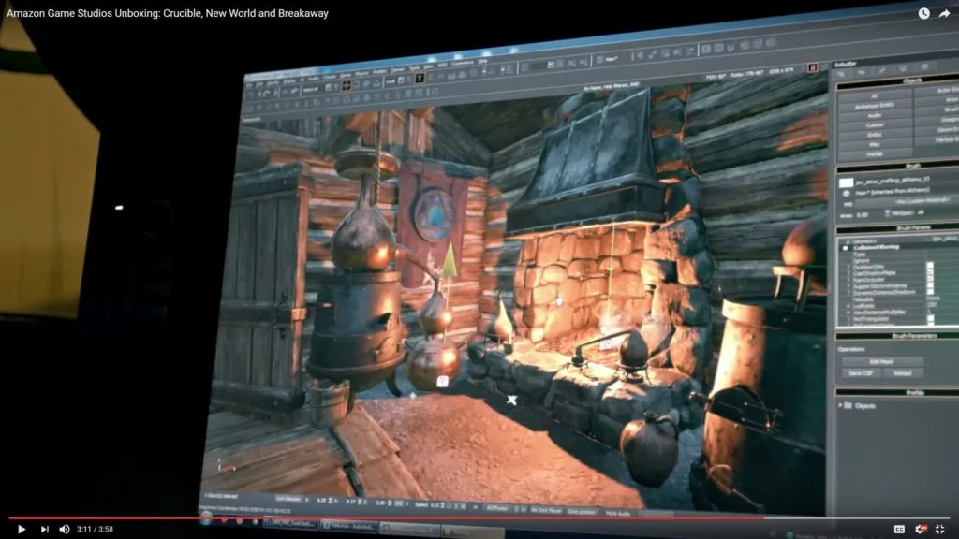Tick the OutdoorOnly checkbox in Brush Params

[930, 266]
